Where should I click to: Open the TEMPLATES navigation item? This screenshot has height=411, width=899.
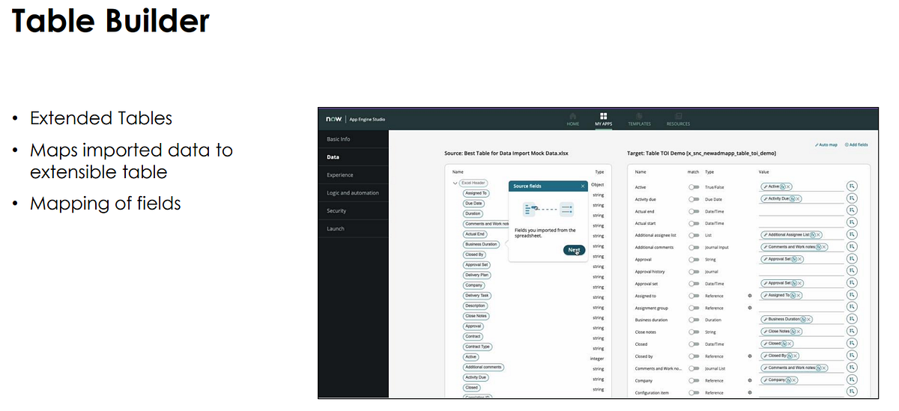pyautogui.click(x=639, y=120)
